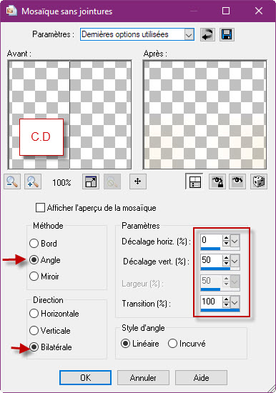The height and width of the screenshot is (393, 276).
Task: Expand the Transition percentage dropdown arrow
Action: pos(235,302)
